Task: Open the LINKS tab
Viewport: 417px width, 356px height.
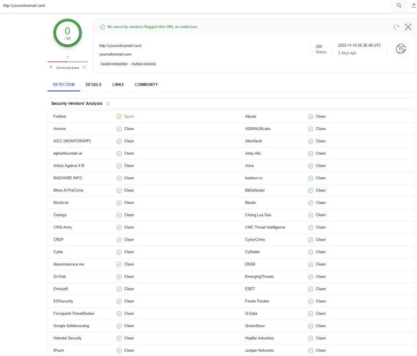Action: point(118,85)
